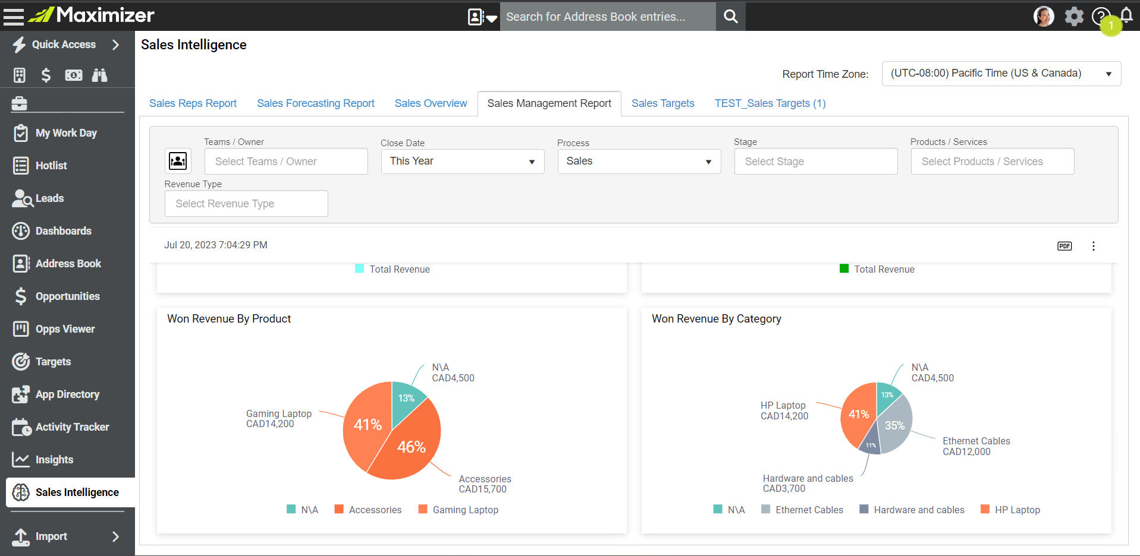Click the cash bill quick access icon

tap(74, 75)
